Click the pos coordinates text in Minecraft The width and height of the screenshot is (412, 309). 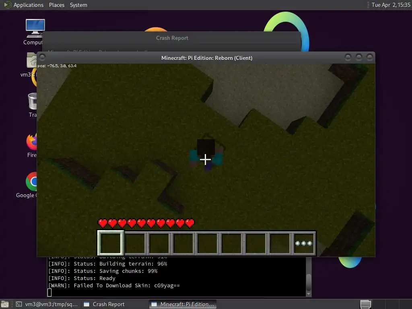pyautogui.click(x=57, y=66)
